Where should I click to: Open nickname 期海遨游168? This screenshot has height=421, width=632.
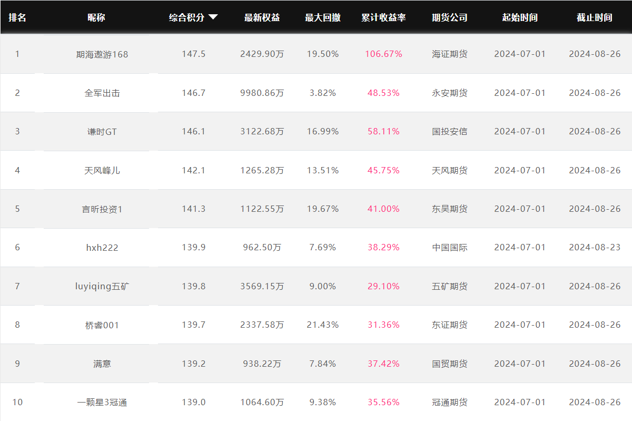click(102, 54)
